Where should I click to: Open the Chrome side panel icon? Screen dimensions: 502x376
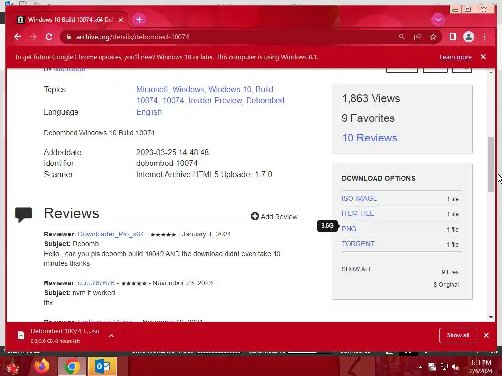pos(452,37)
